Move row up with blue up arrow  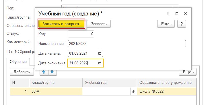pyautogui.click(x=44, y=72)
